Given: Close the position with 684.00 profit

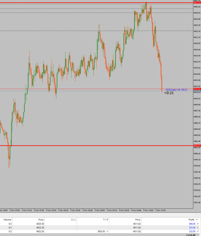Looking at the screenshot, I should pyautogui.click(x=198, y=224).
